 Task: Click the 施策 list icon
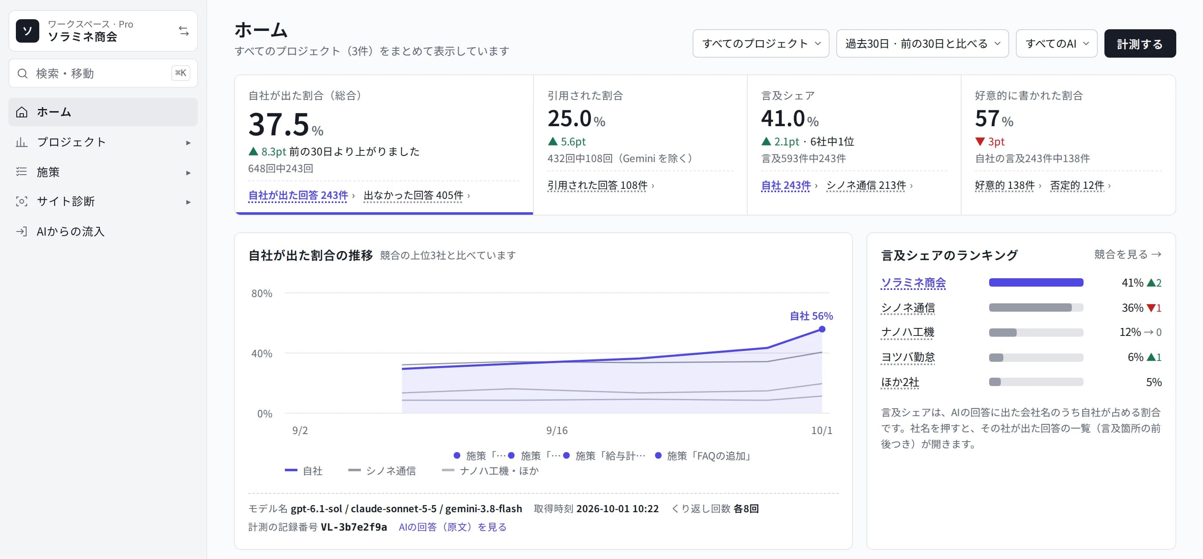[x=21, y=172]
